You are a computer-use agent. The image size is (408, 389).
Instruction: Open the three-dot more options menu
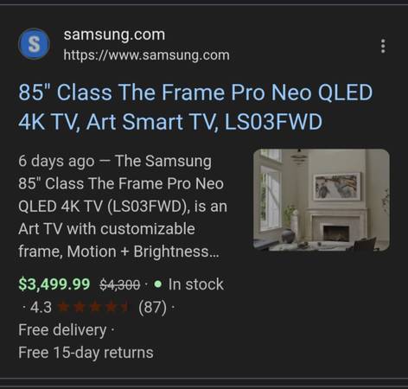pyautogui.click(x=383, y=46)
